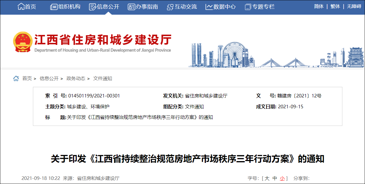Click index number 014501199/2021-00301
Screen dimensions: 365x184
tap(94, 96)
